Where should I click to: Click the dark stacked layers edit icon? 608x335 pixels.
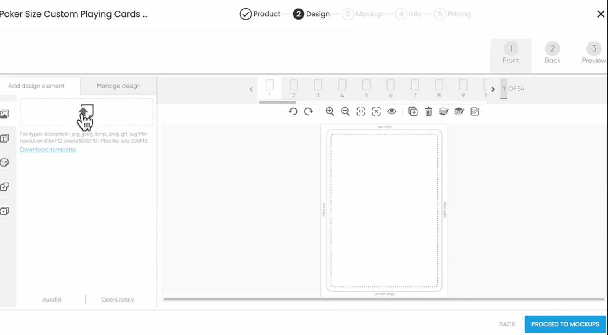[459, 112]
